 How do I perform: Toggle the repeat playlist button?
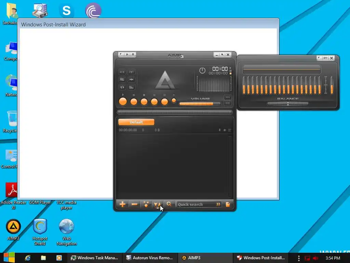coord(122,87)
